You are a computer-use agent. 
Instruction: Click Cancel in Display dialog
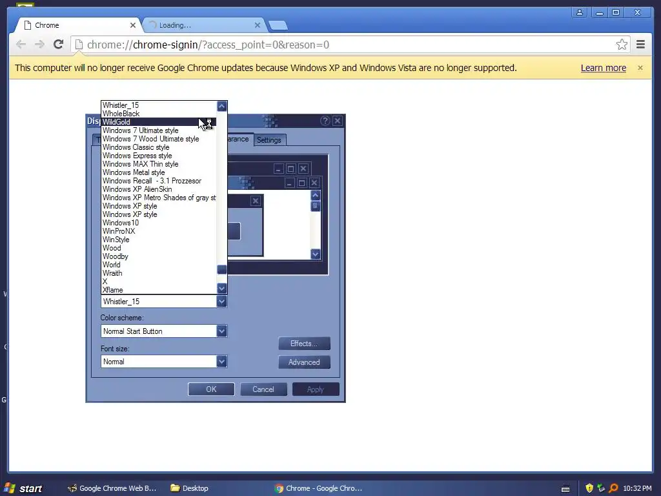[x=263, y=389]
